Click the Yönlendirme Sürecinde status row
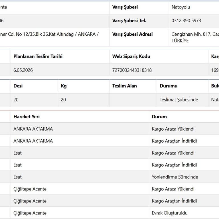The image size is (219, 219). [109, 177]
